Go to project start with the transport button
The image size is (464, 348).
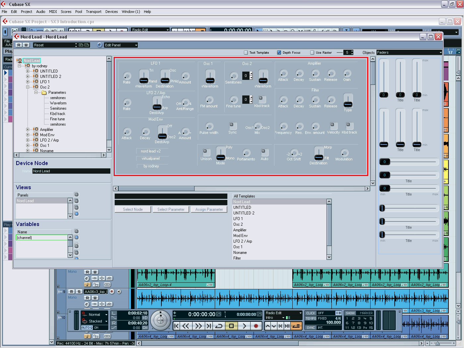(177, 326)
